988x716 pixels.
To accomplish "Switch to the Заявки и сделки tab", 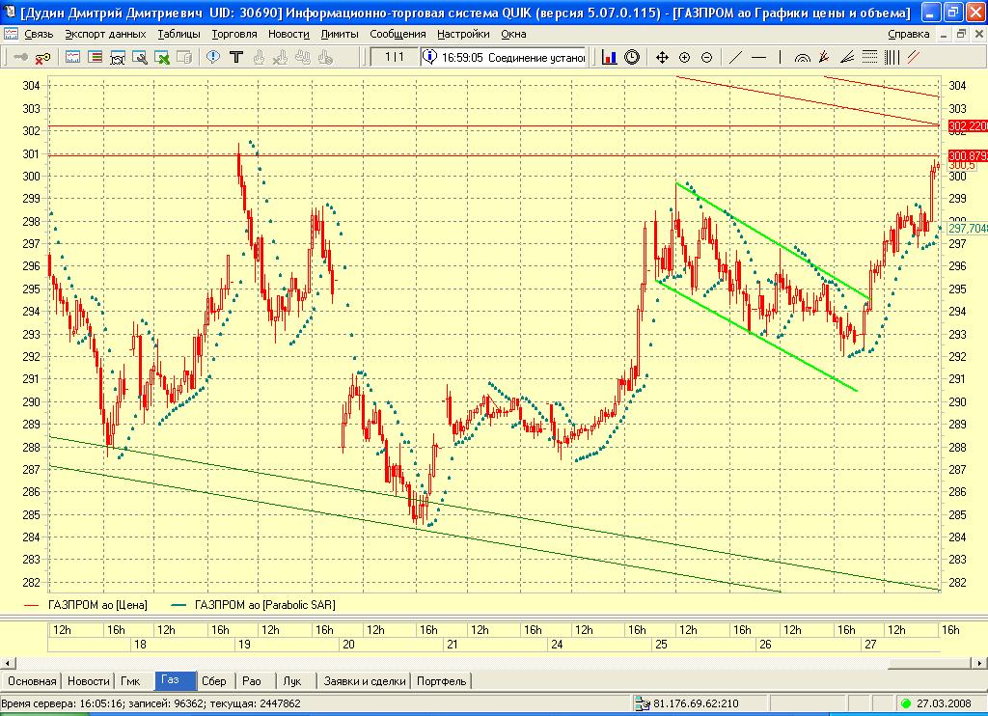I will (x=365, y=680).
